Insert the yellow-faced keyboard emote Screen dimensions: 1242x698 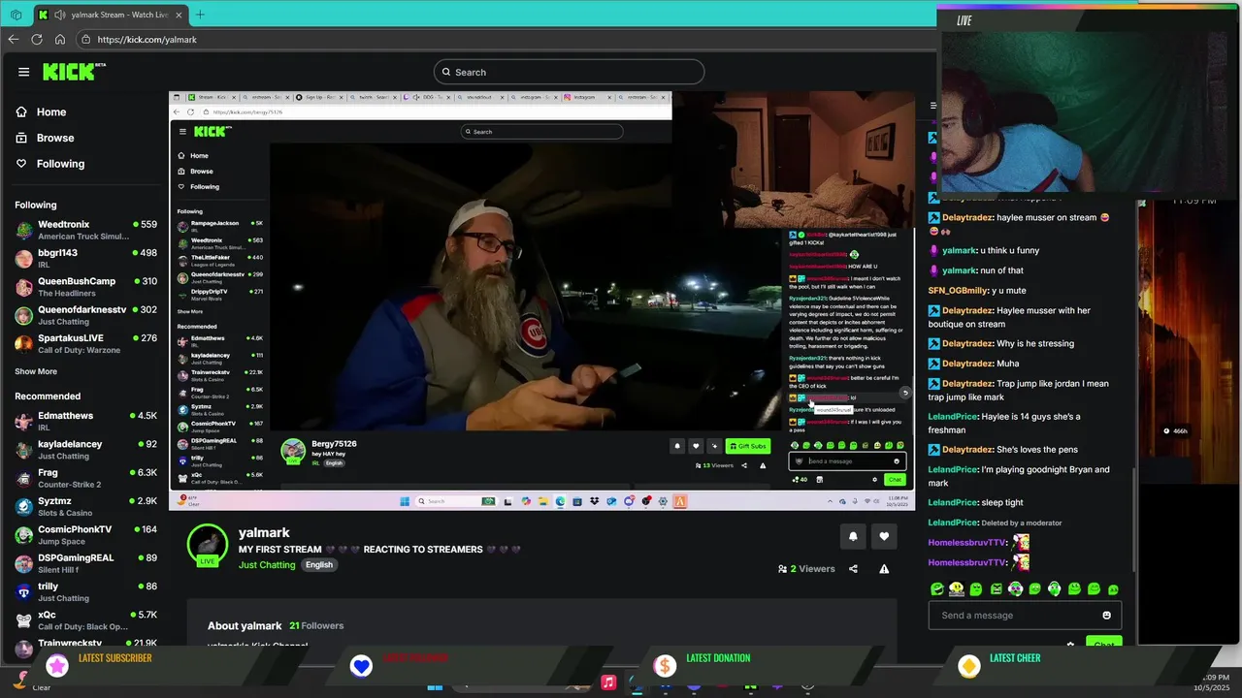957,588
